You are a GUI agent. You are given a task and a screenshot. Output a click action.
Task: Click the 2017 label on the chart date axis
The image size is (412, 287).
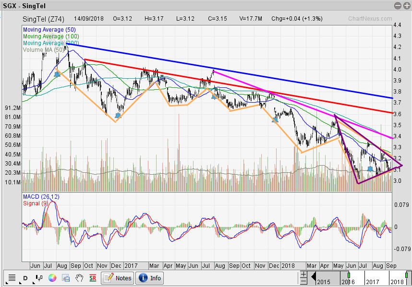(131, 266)
